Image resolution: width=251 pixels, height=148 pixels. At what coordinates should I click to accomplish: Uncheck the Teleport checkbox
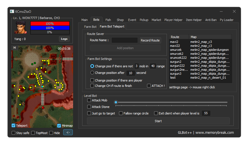[13, 126]
